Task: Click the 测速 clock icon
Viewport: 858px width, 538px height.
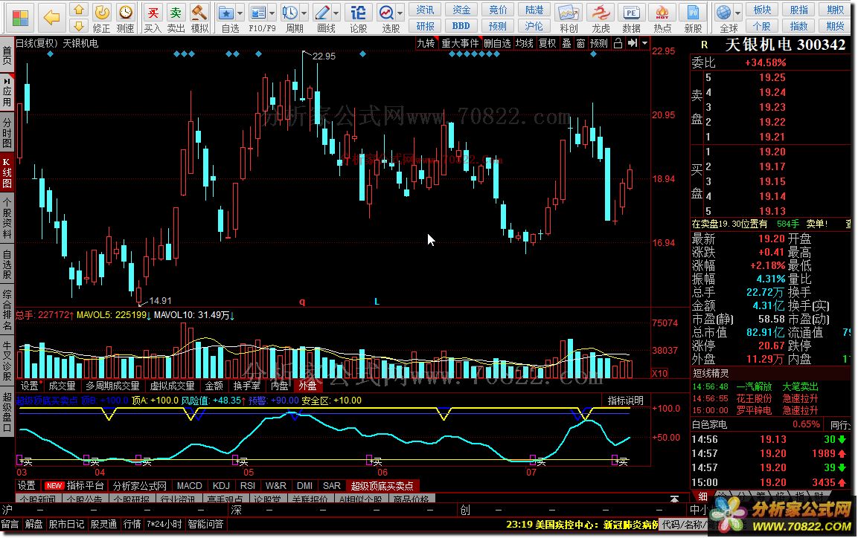Action: 126,12
